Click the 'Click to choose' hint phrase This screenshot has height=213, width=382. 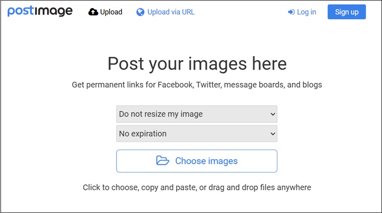pos(110,187)
